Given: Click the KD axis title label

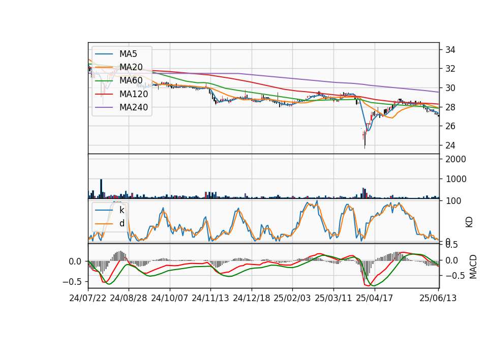Looking at the screenshot, I should (469, 222).
